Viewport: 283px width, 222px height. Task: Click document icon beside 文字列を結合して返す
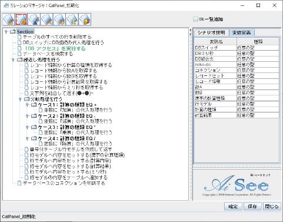(26, 93)
